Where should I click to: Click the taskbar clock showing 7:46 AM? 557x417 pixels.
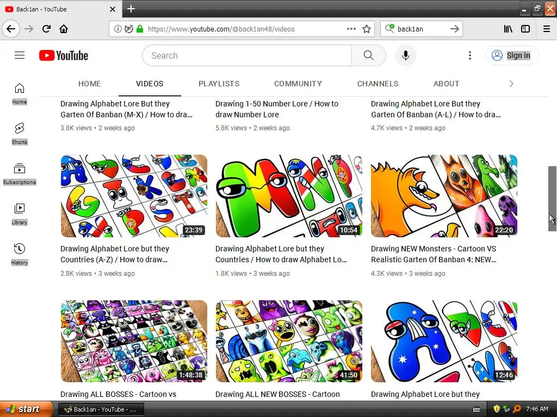coord(537,409)
